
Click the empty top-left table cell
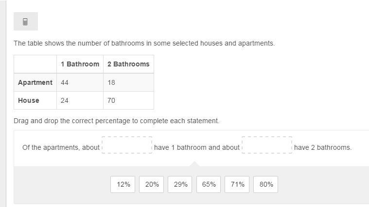click(35, 64)
